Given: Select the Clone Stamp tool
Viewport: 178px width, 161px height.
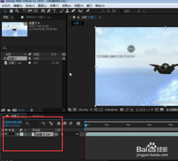Looking at the screenshot, I should 67,11.
